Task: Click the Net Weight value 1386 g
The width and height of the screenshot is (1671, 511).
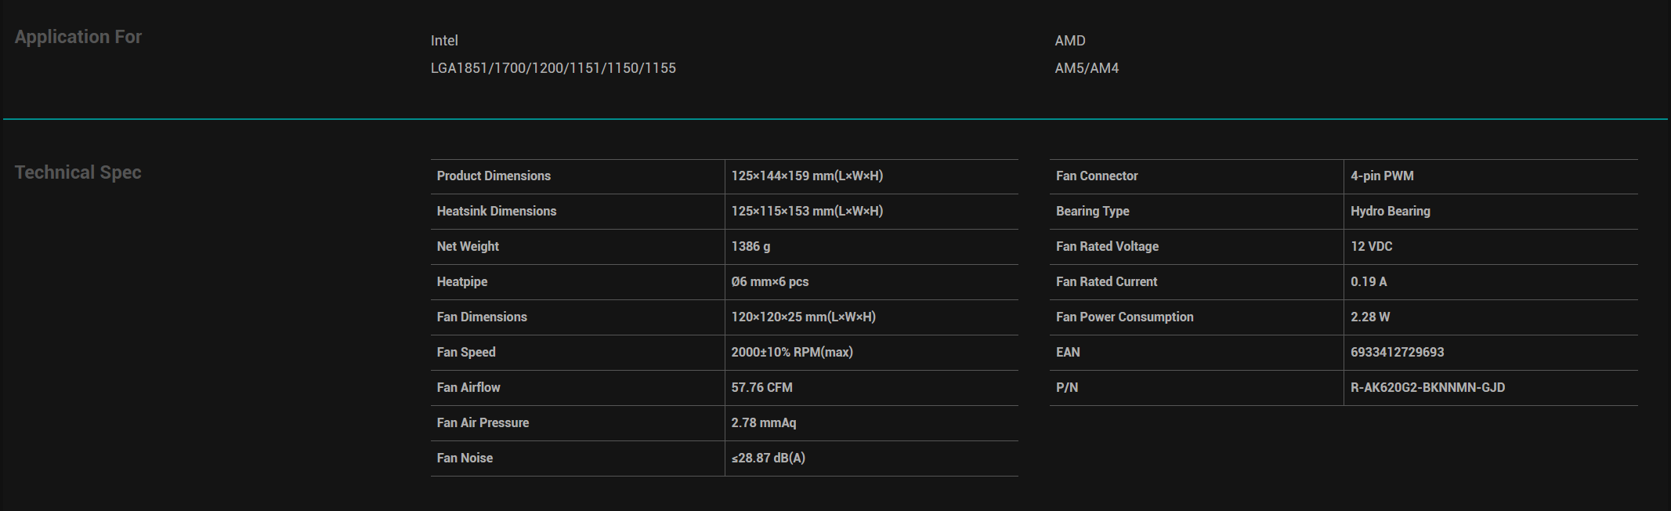Action: coord(751,247)
